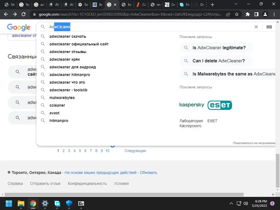Open the Windows Start menu
280x210 pixels.
pyautogui.click(x=9, y=203)
